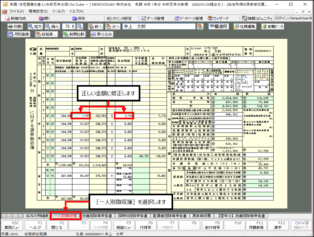Switch to 保険料控除申告書 tab
Viewport: 314px width, 237px height.
tap(132, 216)
